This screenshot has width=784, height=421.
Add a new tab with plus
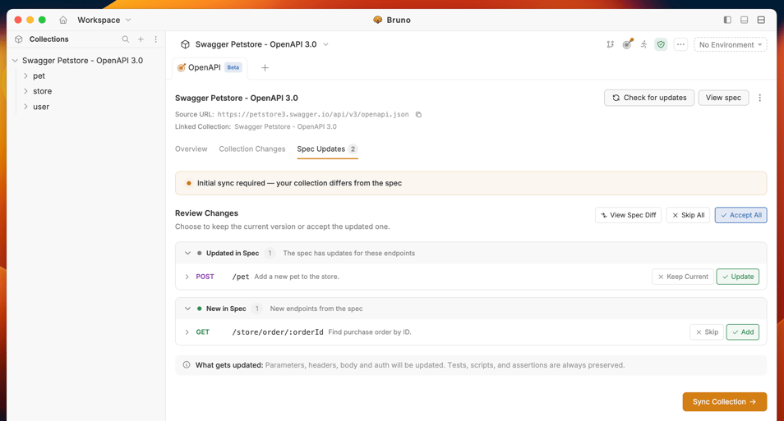click(x=265, y=67)
